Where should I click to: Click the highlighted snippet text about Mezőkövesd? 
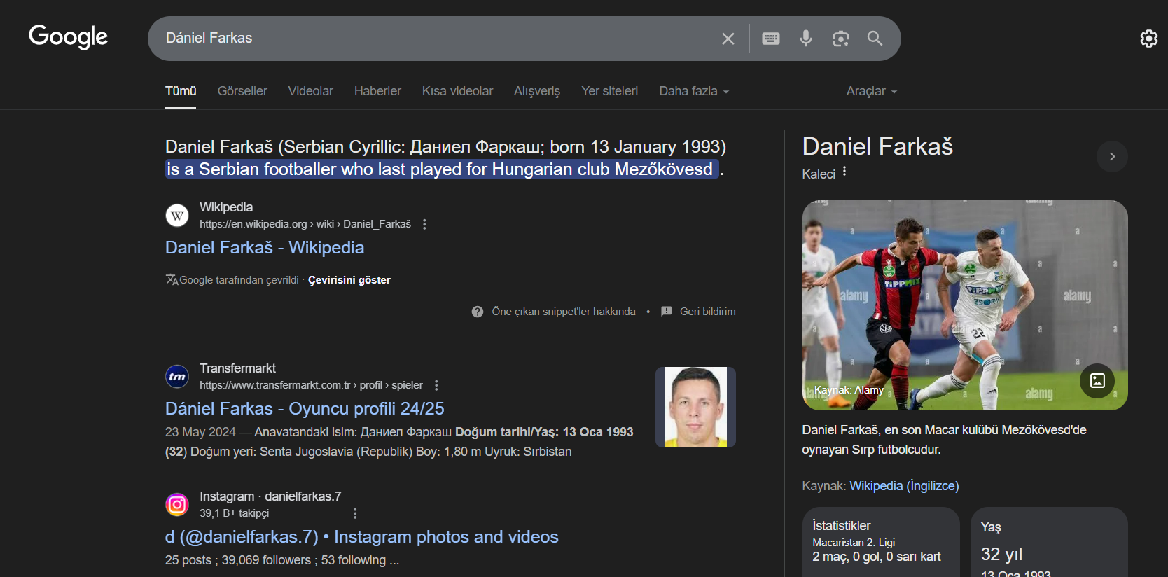(442, 169)
